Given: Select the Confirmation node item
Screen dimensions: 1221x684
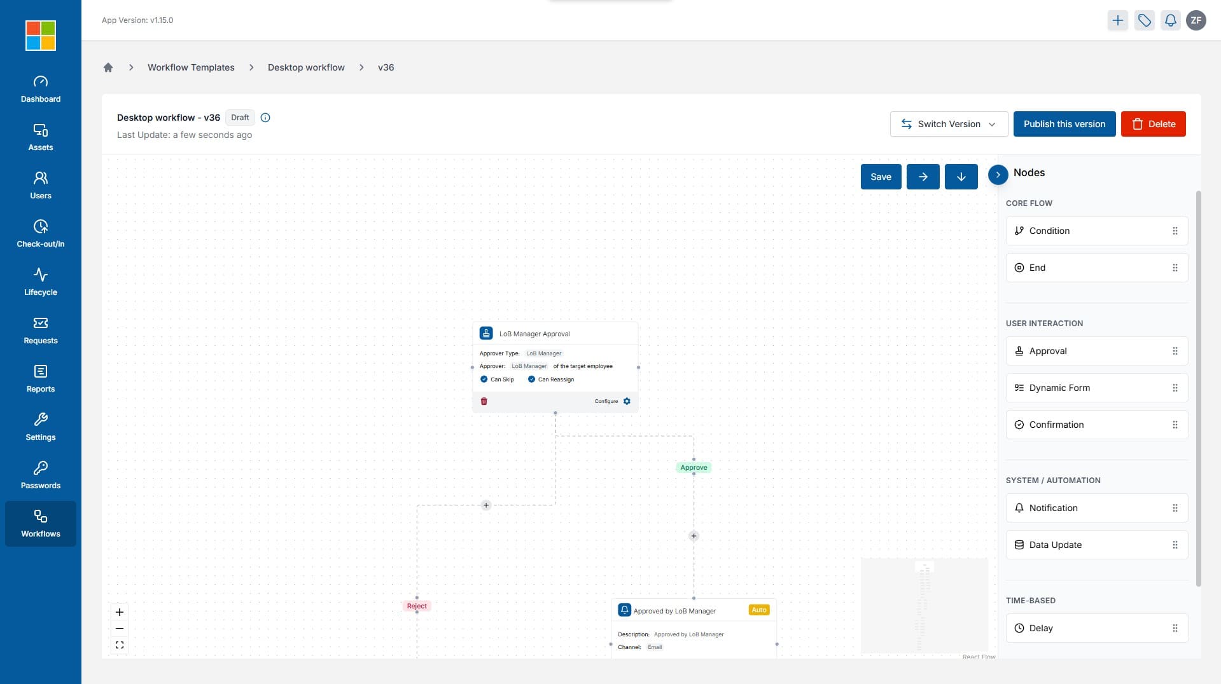Looking at the screenshot, I should (1097, 425).
